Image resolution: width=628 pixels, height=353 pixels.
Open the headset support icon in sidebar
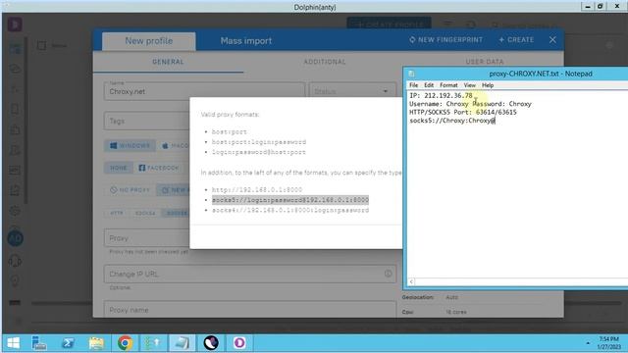click(x=15, y=261)
